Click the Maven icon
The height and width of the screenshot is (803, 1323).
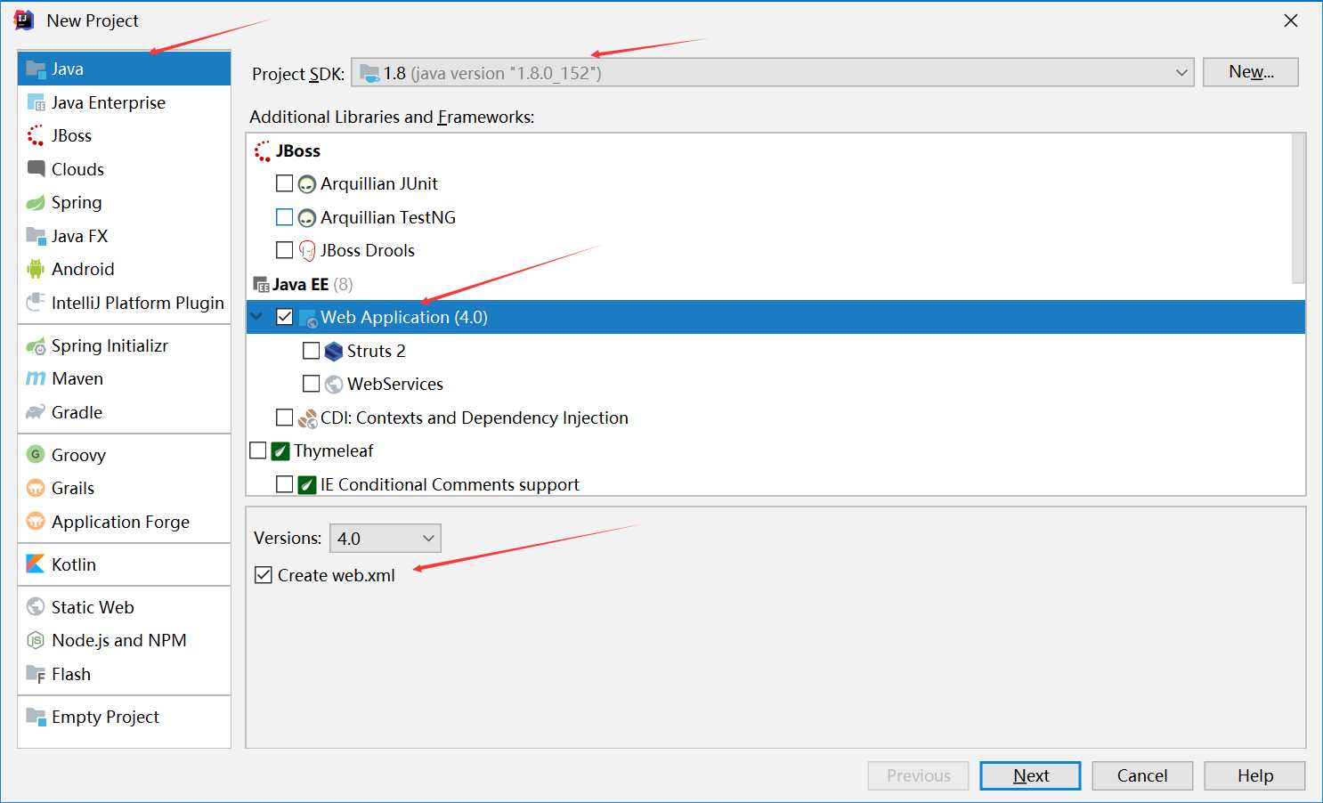[x=36, y=378]
